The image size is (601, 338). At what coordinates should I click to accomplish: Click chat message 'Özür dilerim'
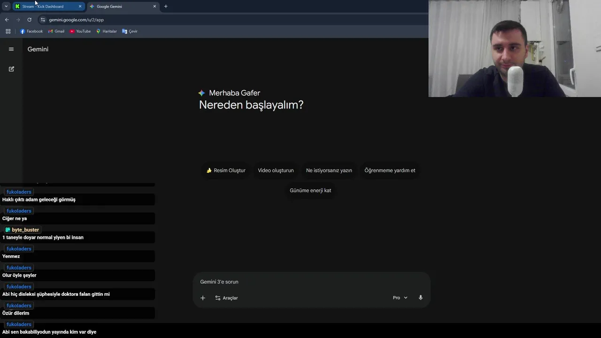[x=15, y=313]
